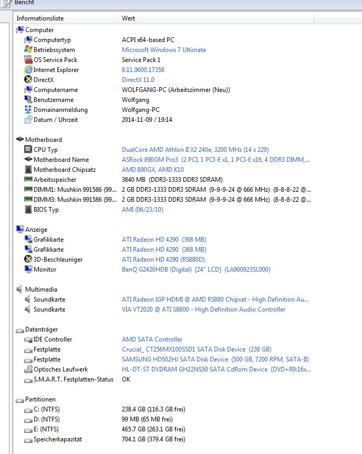The height and width of the screenshot is (454, 362).
Task: Select the Computername row
Action: (x=163, y=90)
